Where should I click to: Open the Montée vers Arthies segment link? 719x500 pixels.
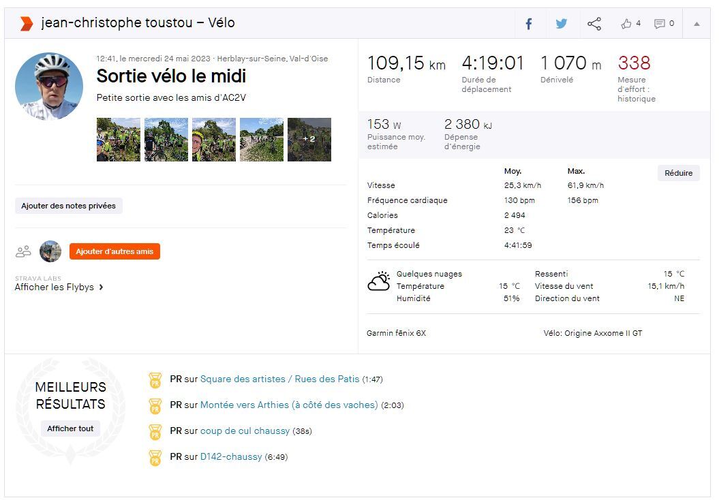[x=289, y=405]
